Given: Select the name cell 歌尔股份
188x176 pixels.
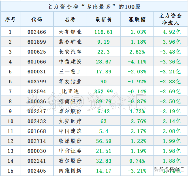Looking at the screenshot, I should [x=70, y=161].
